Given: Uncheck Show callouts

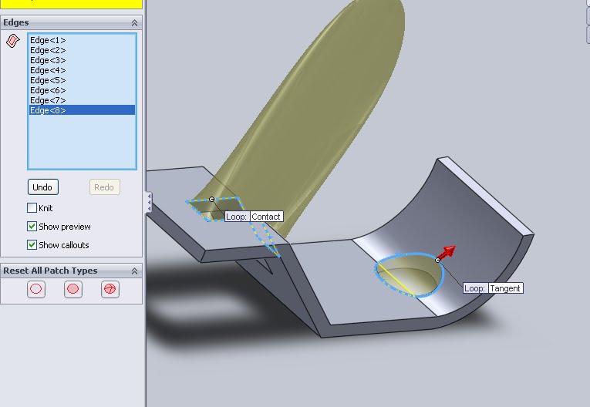Looking at the screenshot, I should tap(32, 245).
